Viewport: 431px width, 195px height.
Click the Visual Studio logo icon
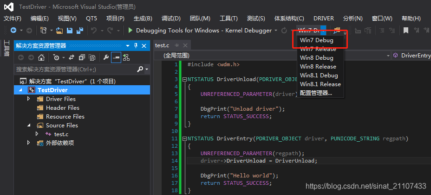(9, 7)
